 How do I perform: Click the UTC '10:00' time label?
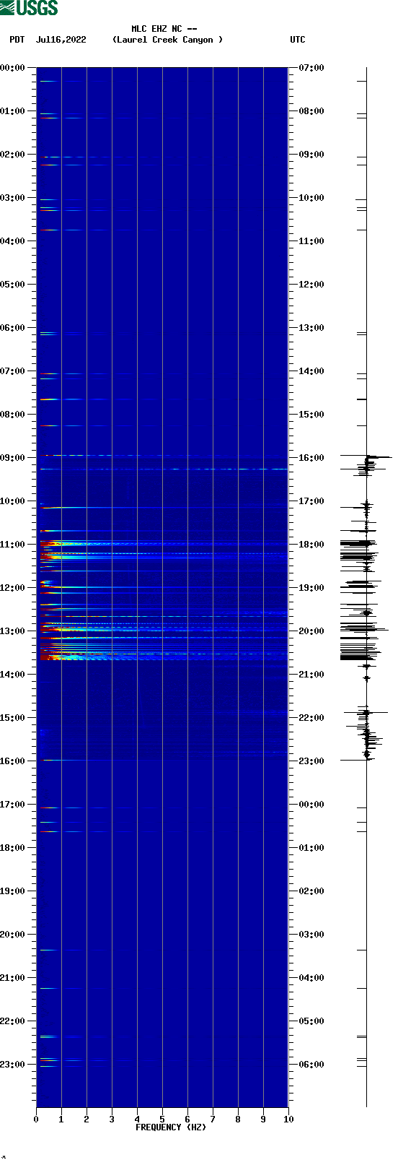[x=311, y=198]
